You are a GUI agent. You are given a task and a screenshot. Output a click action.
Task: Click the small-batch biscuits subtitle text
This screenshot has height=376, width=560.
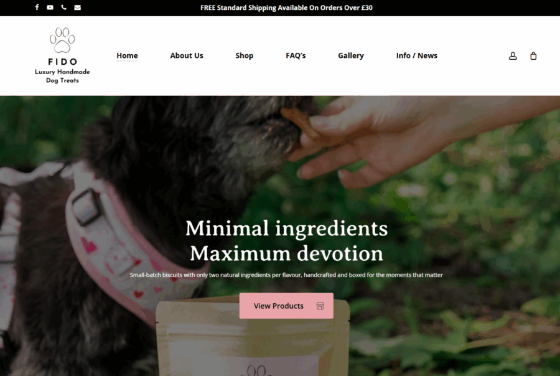[x=286, y=275]
